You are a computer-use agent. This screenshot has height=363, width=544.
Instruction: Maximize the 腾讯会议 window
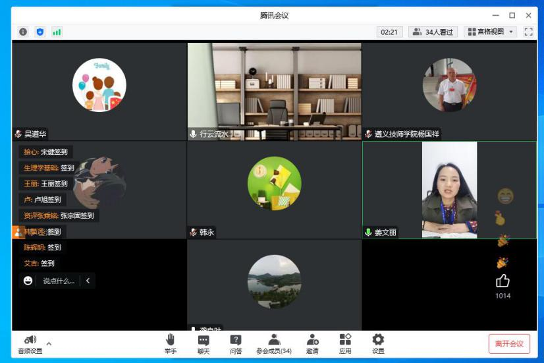pos(512,15)
